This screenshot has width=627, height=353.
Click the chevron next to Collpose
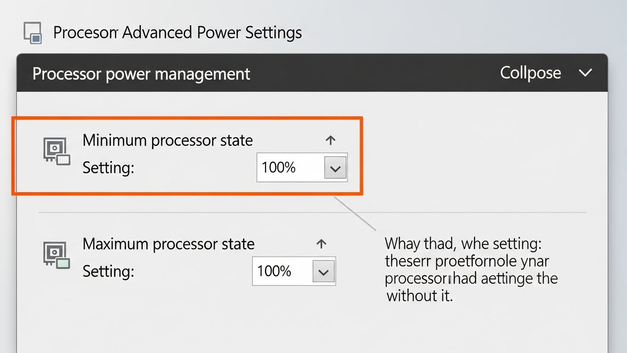[x=585, y=73]
